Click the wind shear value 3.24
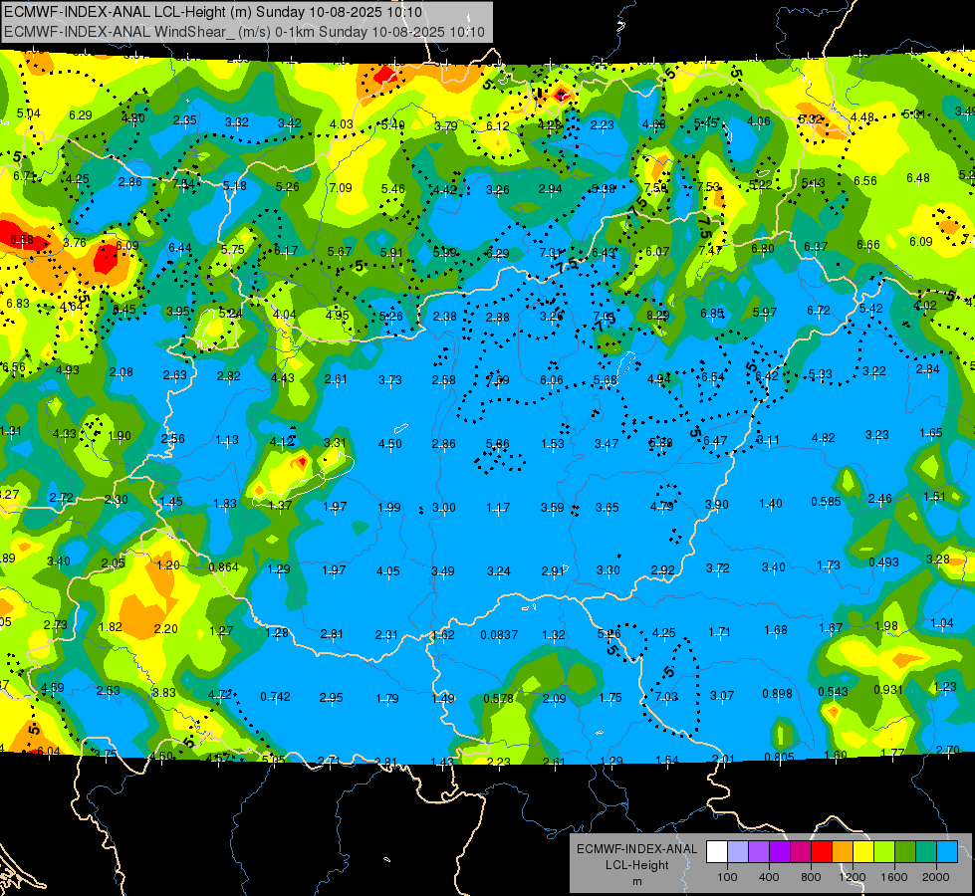The image size is (975, 896). 499,570
